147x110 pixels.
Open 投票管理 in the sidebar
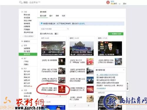click(27, 26)
